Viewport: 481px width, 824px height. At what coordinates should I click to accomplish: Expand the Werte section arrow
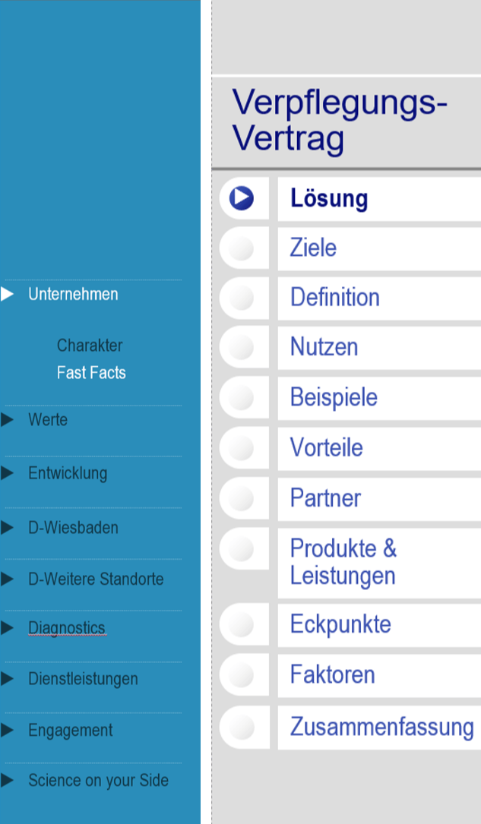(x=8, y=420)
